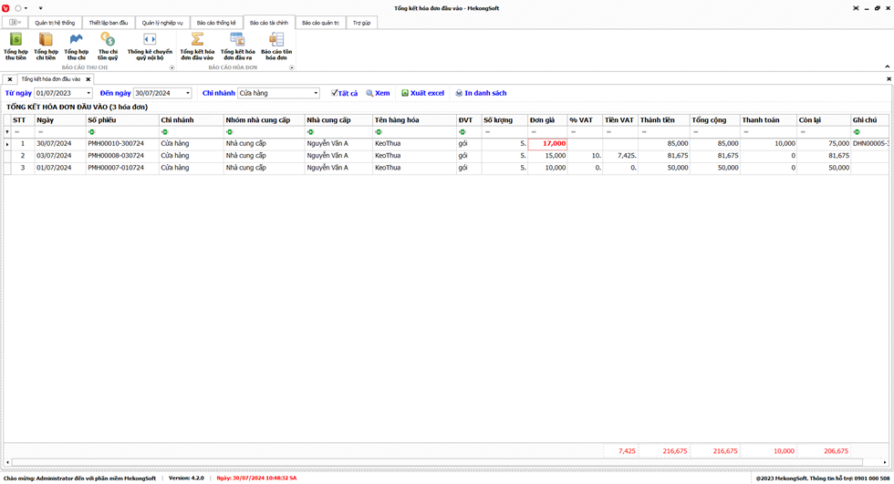
Task: Open Báo cáo tồn hóa đơn
Action: click(x=276, y=46)
